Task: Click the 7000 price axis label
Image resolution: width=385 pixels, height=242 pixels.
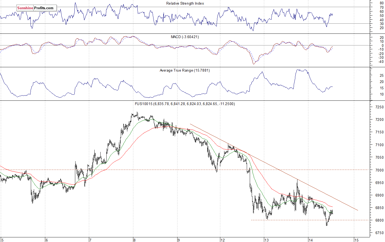Action: click(380, 170)
